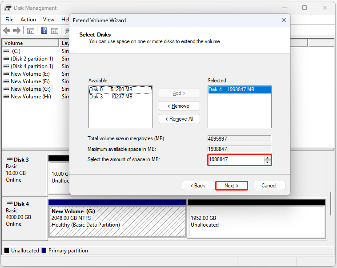
Task: Close the Extend Volume Wizard dialog
Action: [284, 20]
